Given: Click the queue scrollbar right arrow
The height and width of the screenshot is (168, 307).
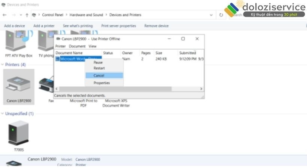Looking at the screenshot, I should point(201,89).
